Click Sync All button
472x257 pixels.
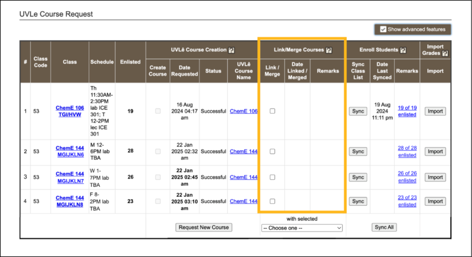pos(384,228)
